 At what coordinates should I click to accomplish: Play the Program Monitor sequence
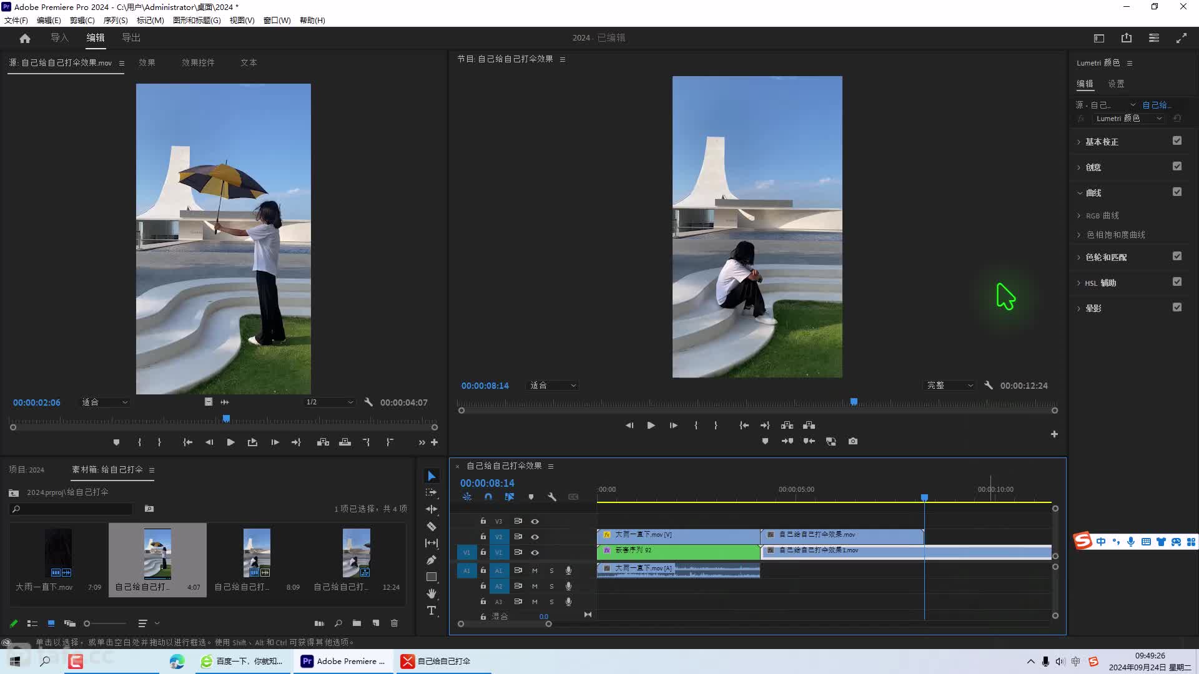pos(651,425)
